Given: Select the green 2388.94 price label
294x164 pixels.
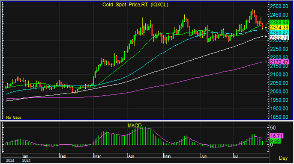Looking at the screenshot, I should click(279, 22).
